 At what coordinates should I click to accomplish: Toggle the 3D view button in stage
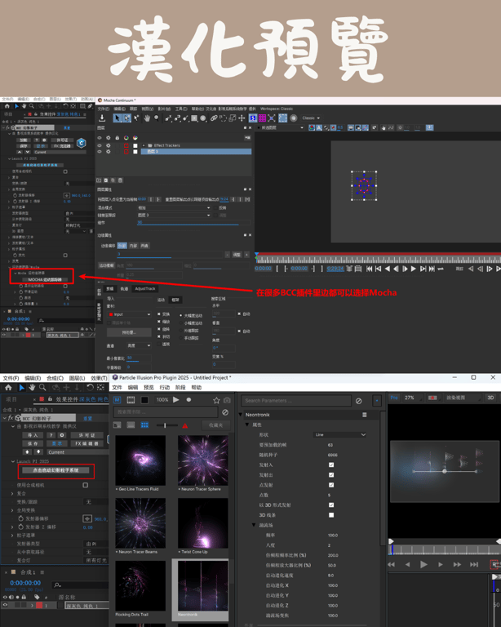click(490, 398)
